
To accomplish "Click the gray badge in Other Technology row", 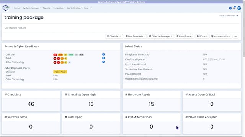I will click(70, 62).
